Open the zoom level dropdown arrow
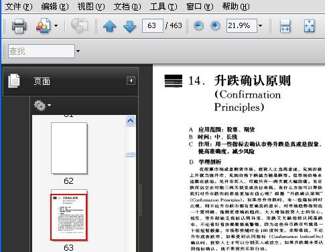This screenshot has height=252, width=325. (260, 25)
